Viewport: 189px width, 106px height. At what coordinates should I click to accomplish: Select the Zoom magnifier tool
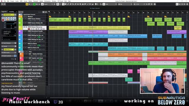point(80,4)
